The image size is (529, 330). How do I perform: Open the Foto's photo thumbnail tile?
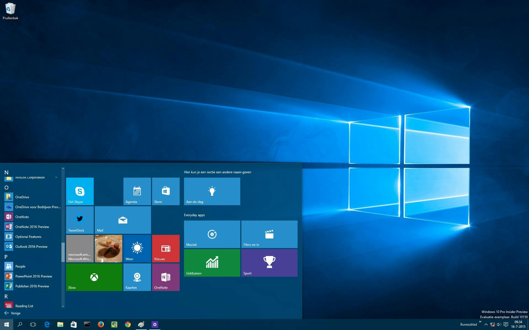click(x=108, y=248)
